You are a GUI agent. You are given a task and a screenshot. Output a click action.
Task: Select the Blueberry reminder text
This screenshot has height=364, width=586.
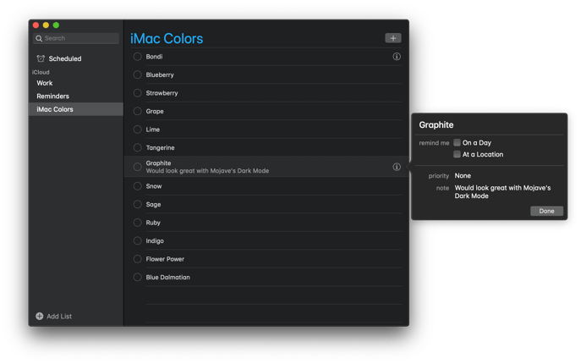pos(160,74)
